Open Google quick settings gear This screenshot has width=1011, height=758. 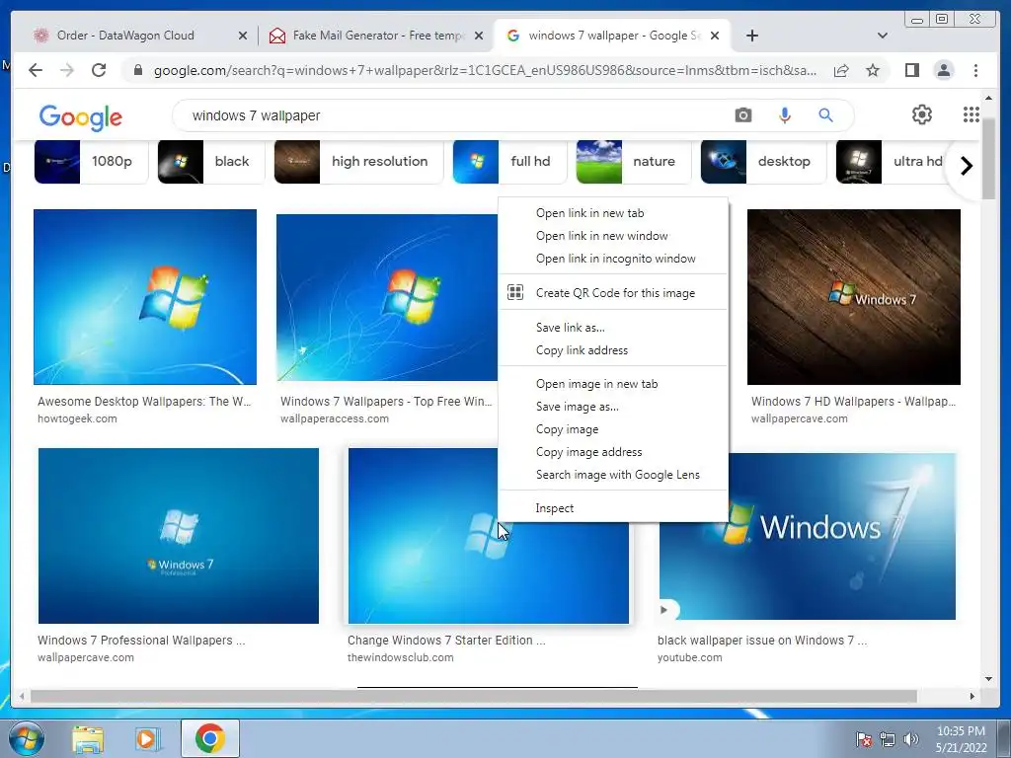click(x=922, y=114)
